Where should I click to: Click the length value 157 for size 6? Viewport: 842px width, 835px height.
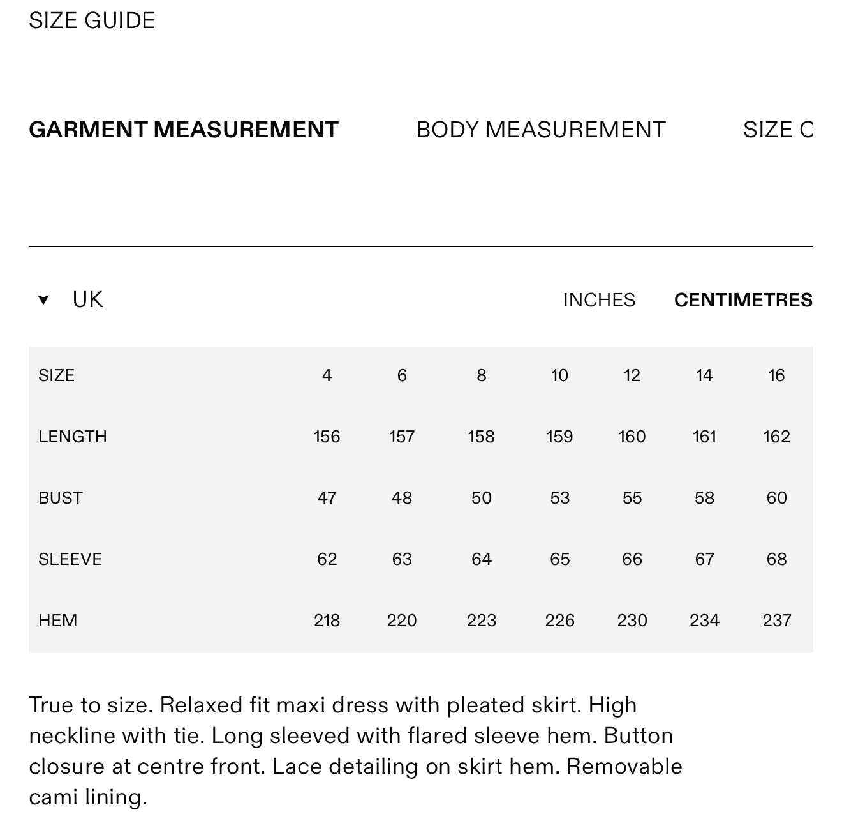pyautogui.click(x=402, y=437)
